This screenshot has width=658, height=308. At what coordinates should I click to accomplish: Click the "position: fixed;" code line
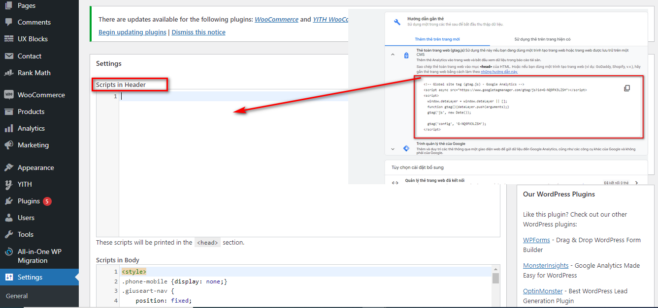tap(164, 300)
